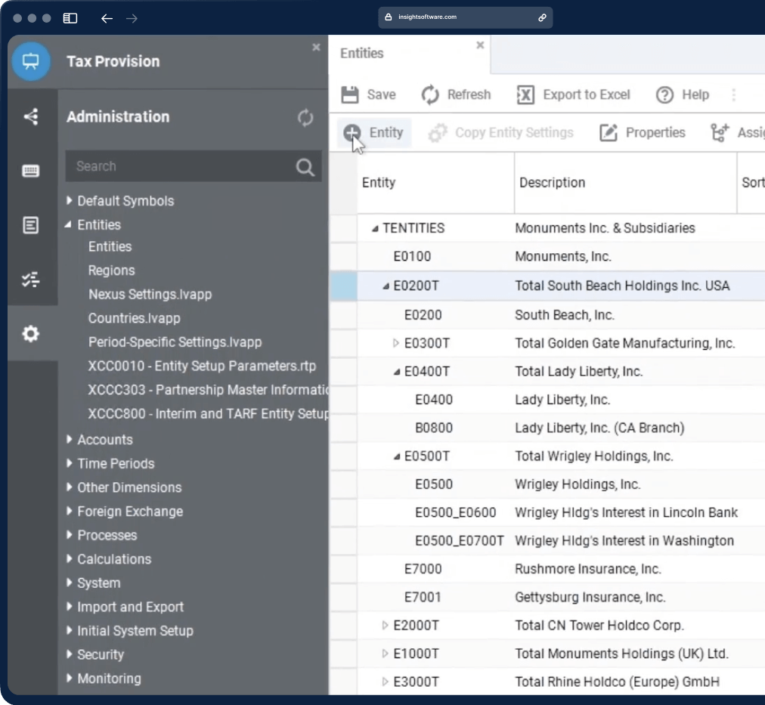Open XCCC800 - Interim and TARF Entity Setup
Screen dimensions: 765x705
tap(208, 414)
